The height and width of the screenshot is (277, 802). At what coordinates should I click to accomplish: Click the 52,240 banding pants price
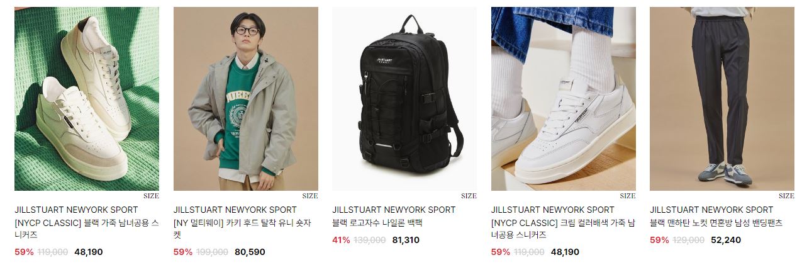coord(726,240)
